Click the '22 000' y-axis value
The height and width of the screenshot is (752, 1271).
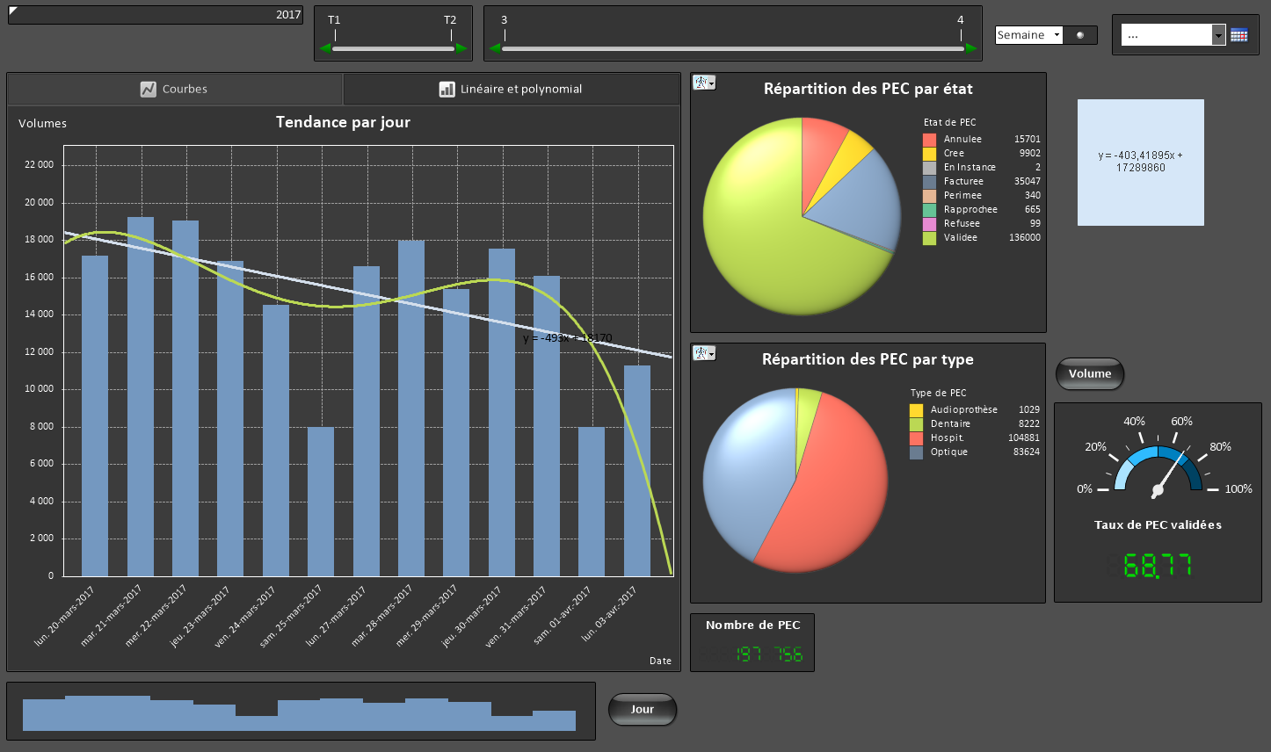point(39,165)
